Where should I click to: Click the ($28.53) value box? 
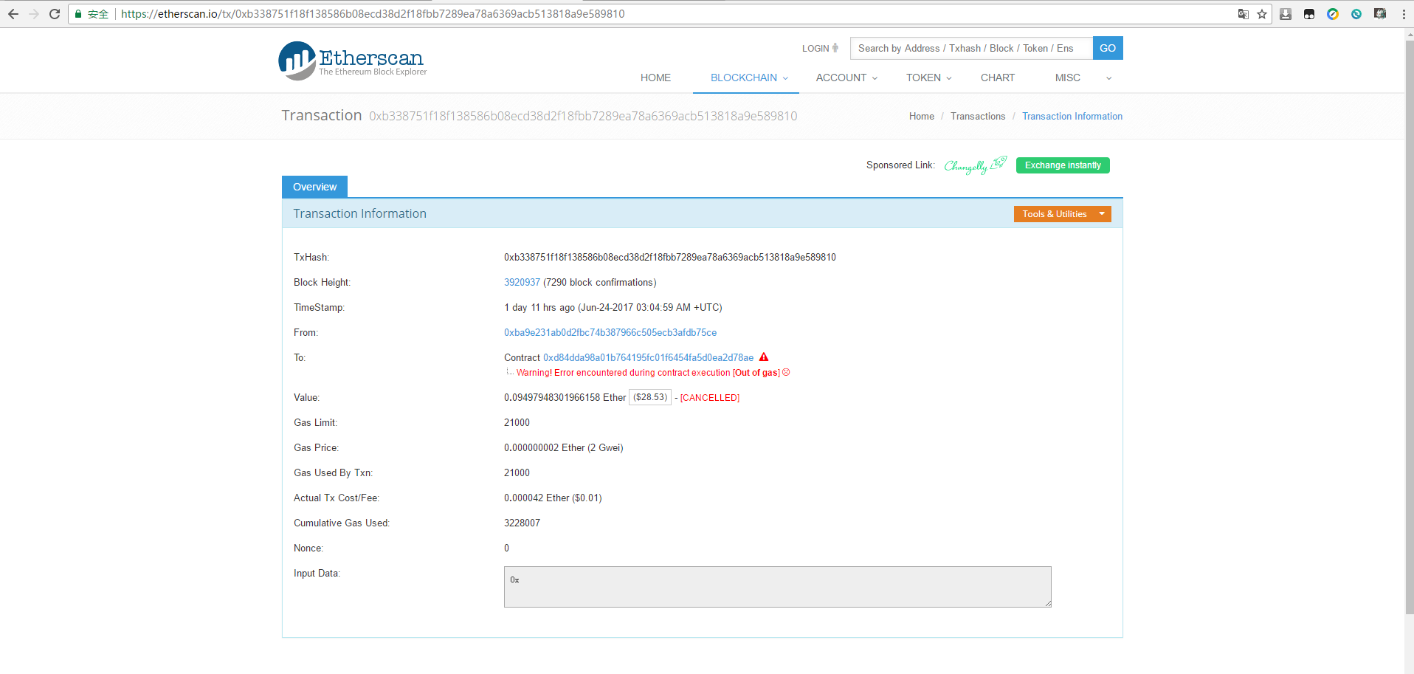(650, 397)
